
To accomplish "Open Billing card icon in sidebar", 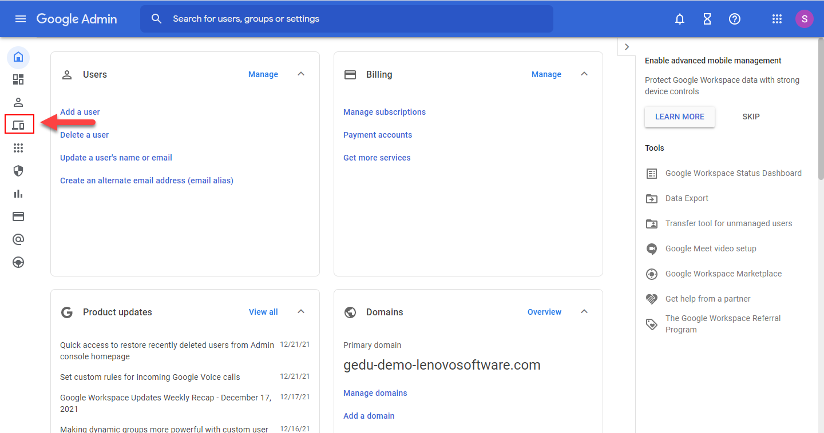I will pyautogui.click(x=18, y=216).
